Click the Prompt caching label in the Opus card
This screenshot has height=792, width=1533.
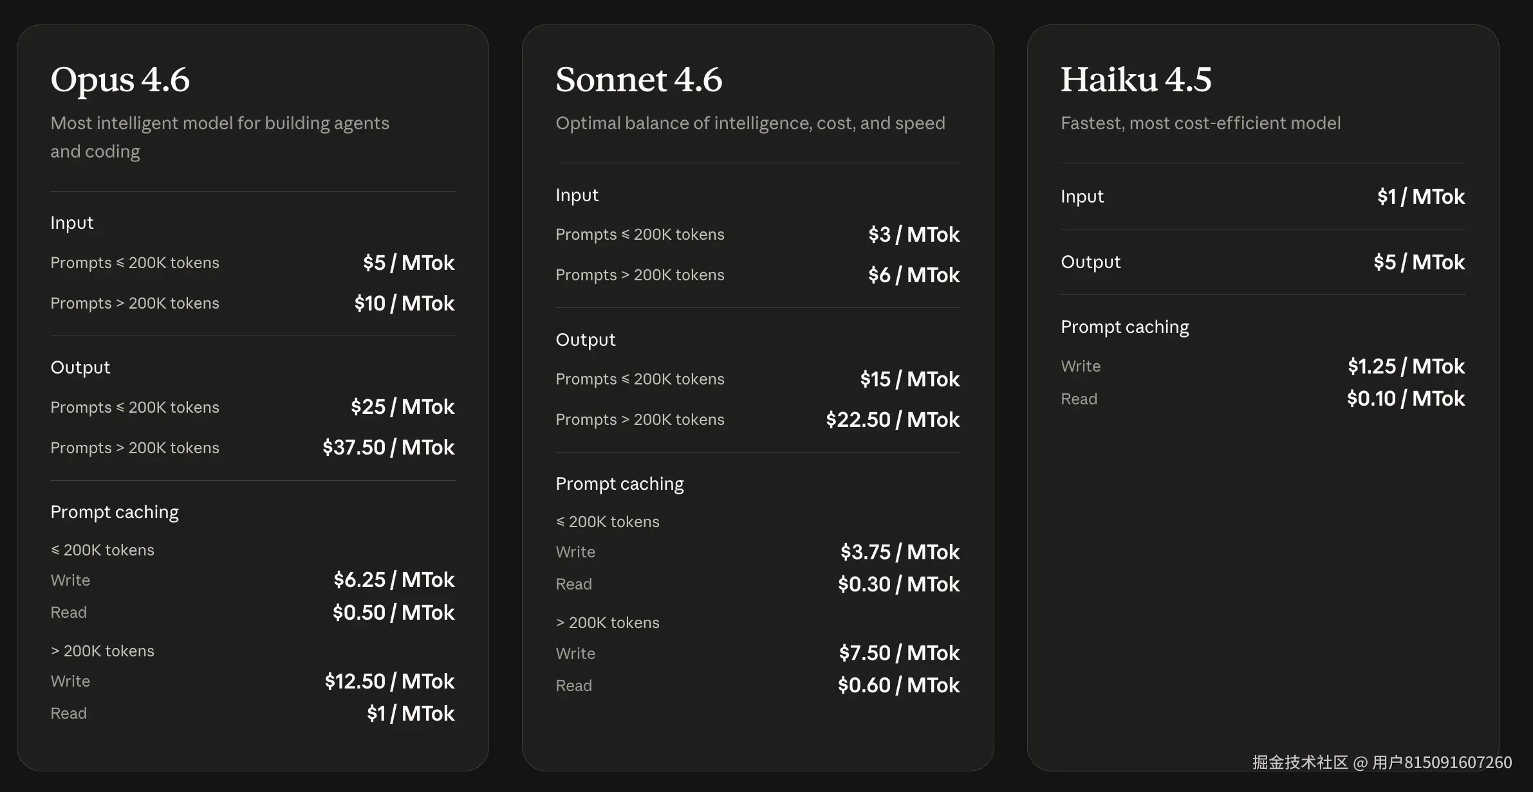[x=115, y=512]
